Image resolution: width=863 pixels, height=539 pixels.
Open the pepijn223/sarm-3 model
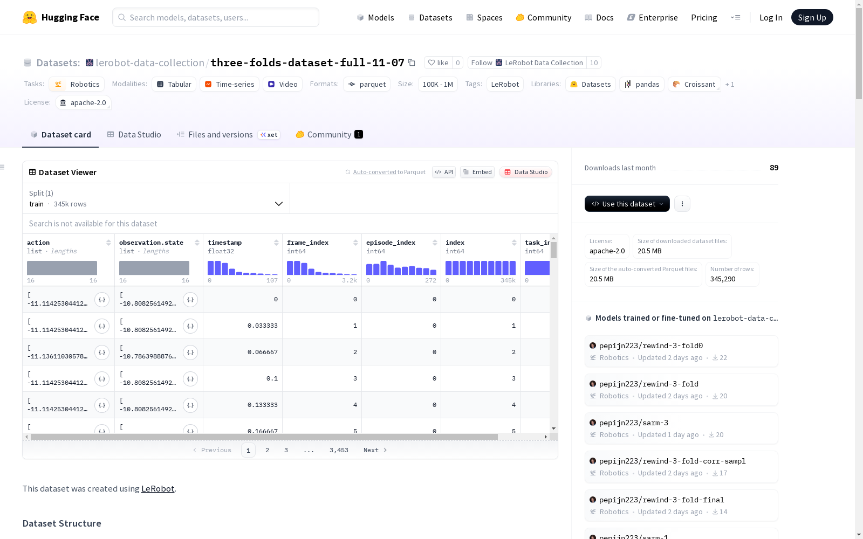(x=681, y=428)
